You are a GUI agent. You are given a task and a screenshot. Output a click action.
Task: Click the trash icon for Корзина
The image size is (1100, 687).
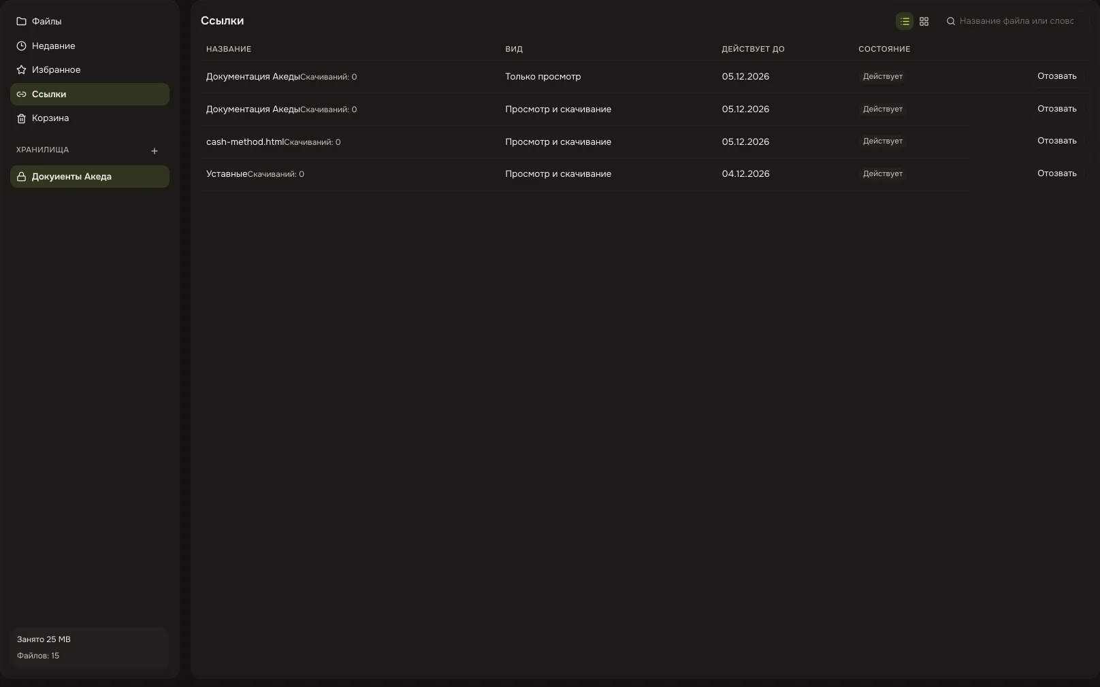click(x=21, y=118)
